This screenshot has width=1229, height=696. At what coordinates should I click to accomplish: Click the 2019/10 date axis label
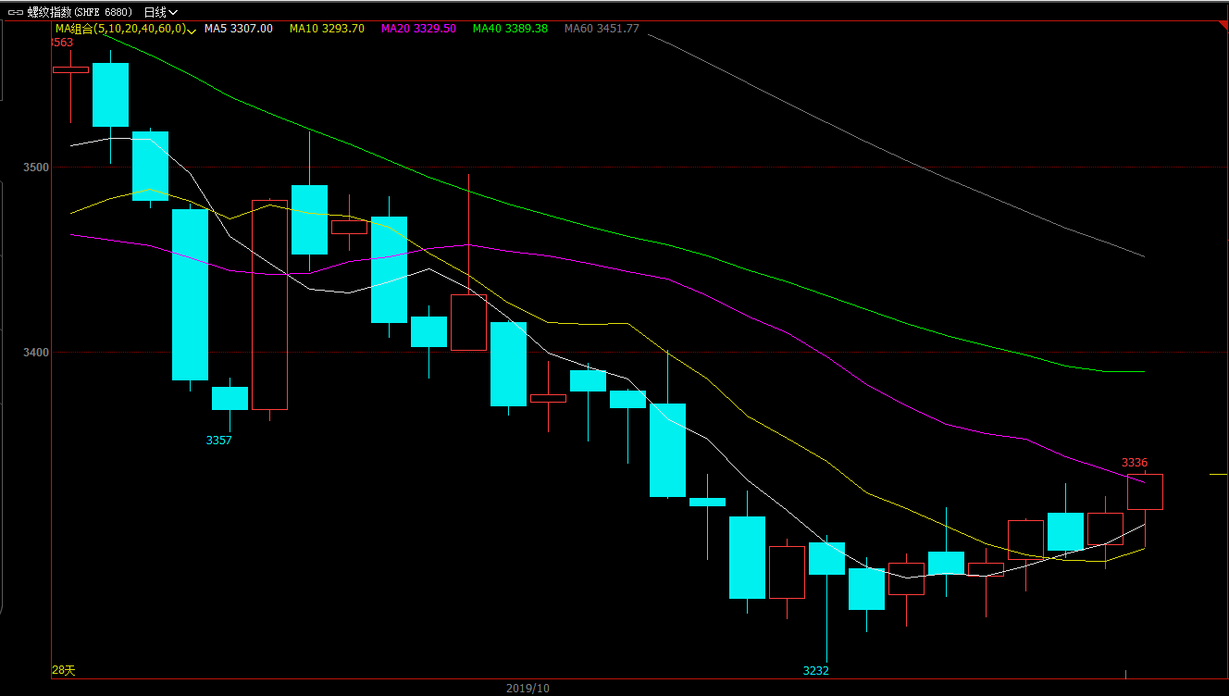pos(528,689)
